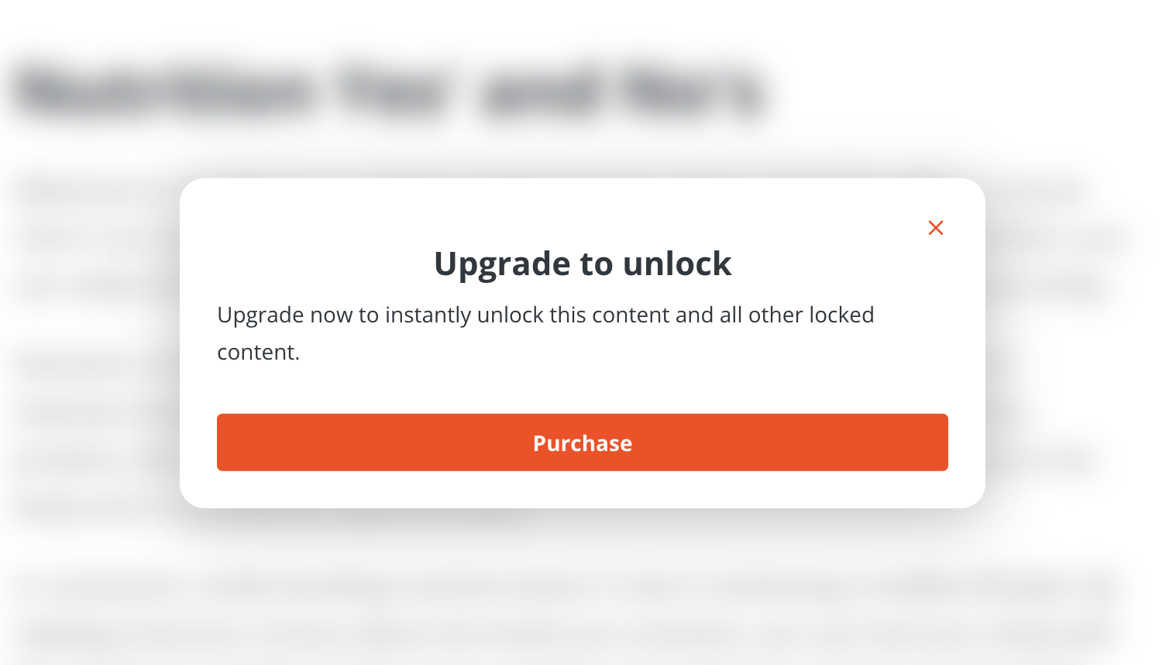Click the word "to" in the dialog heading
This screenshot has height=665, width=1159.
tap(596, 264)
